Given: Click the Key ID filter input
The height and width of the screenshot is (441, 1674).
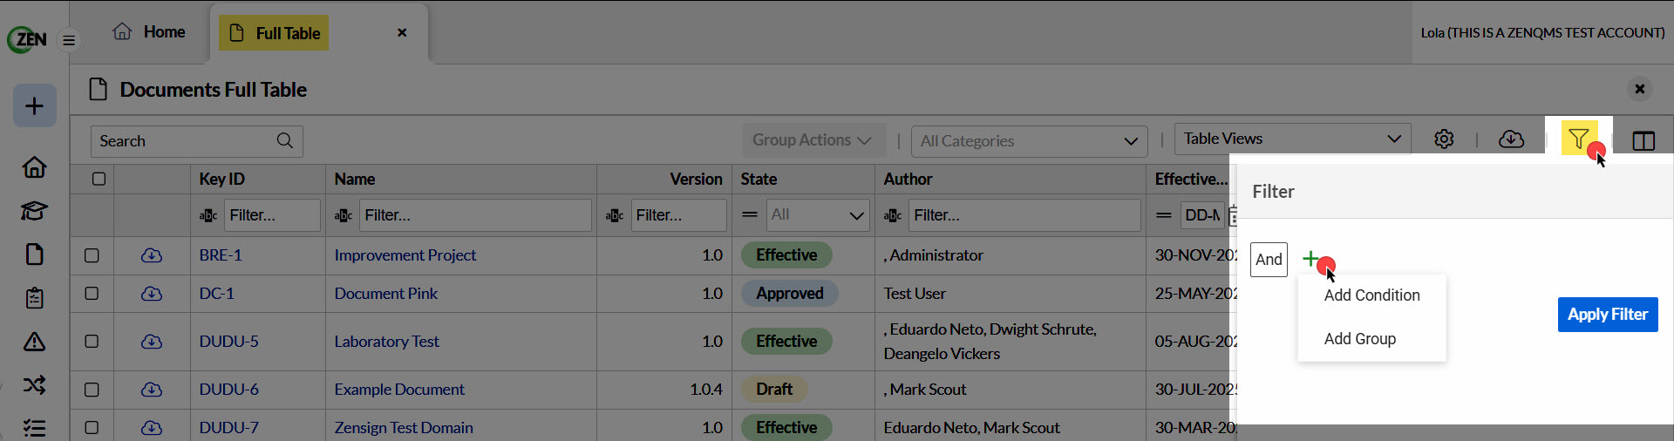Looking at the screenshot, I should 272,215.
